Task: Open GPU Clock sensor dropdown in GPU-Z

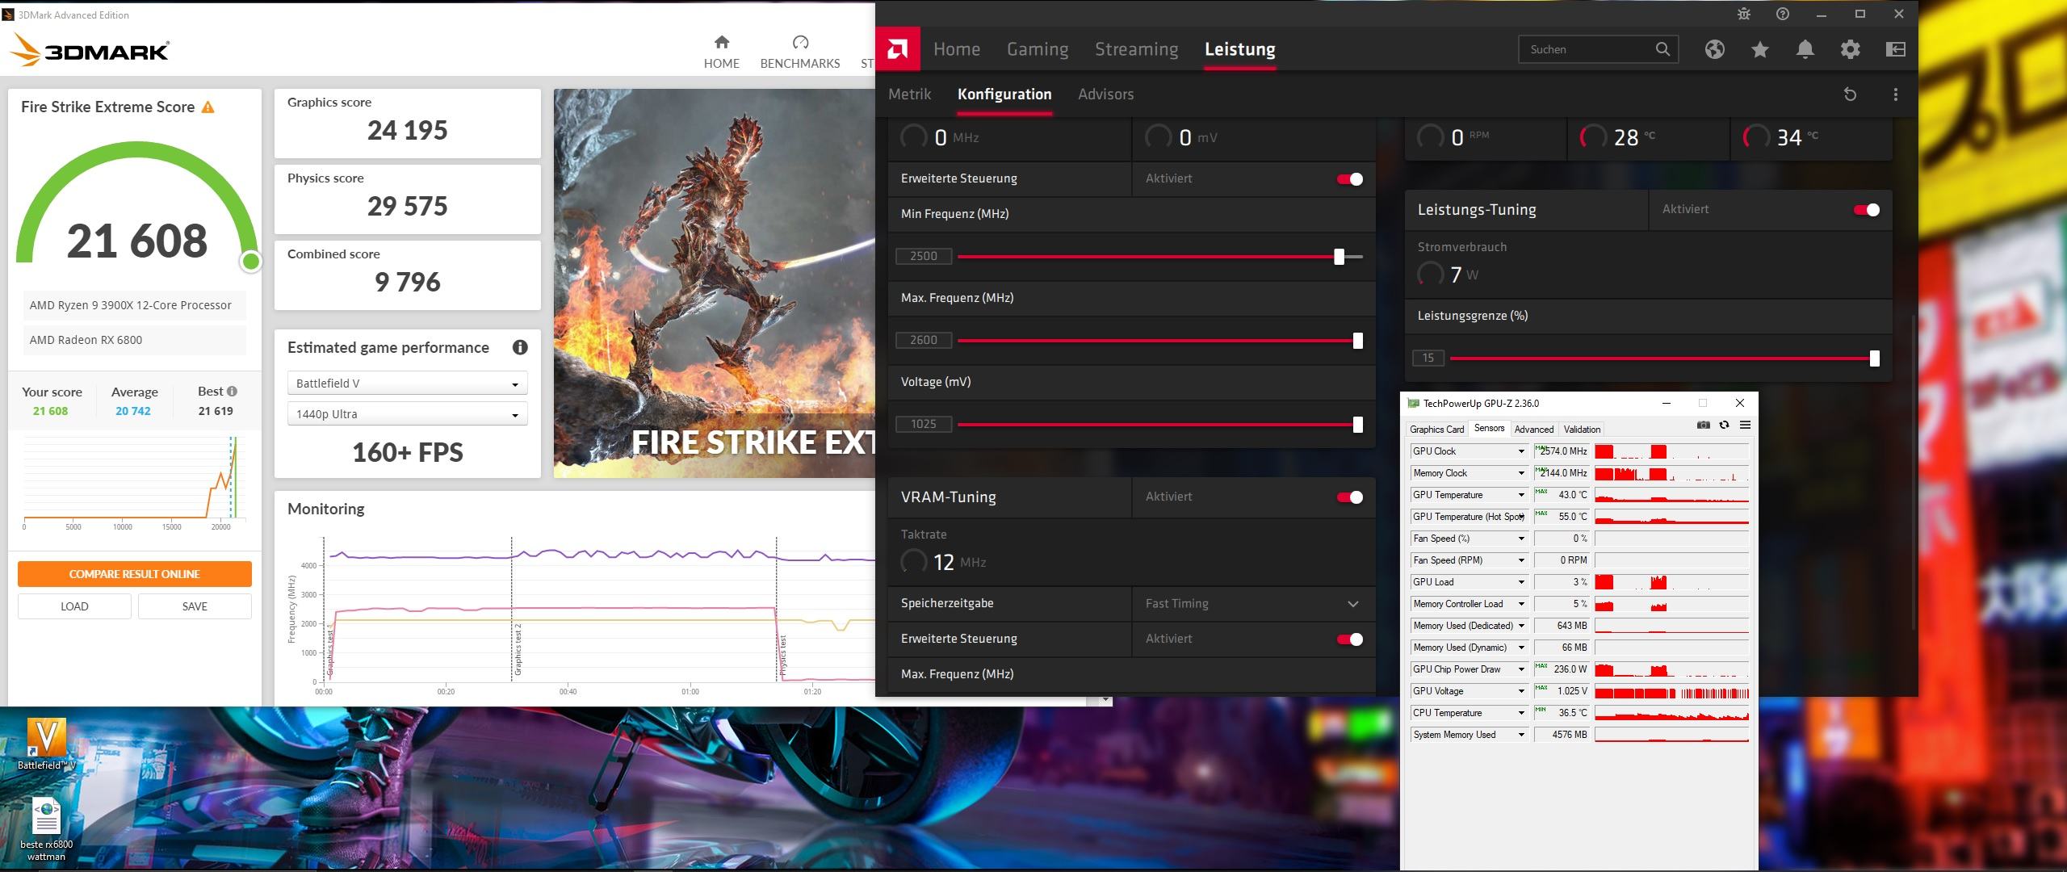Action: [1521, 451]
